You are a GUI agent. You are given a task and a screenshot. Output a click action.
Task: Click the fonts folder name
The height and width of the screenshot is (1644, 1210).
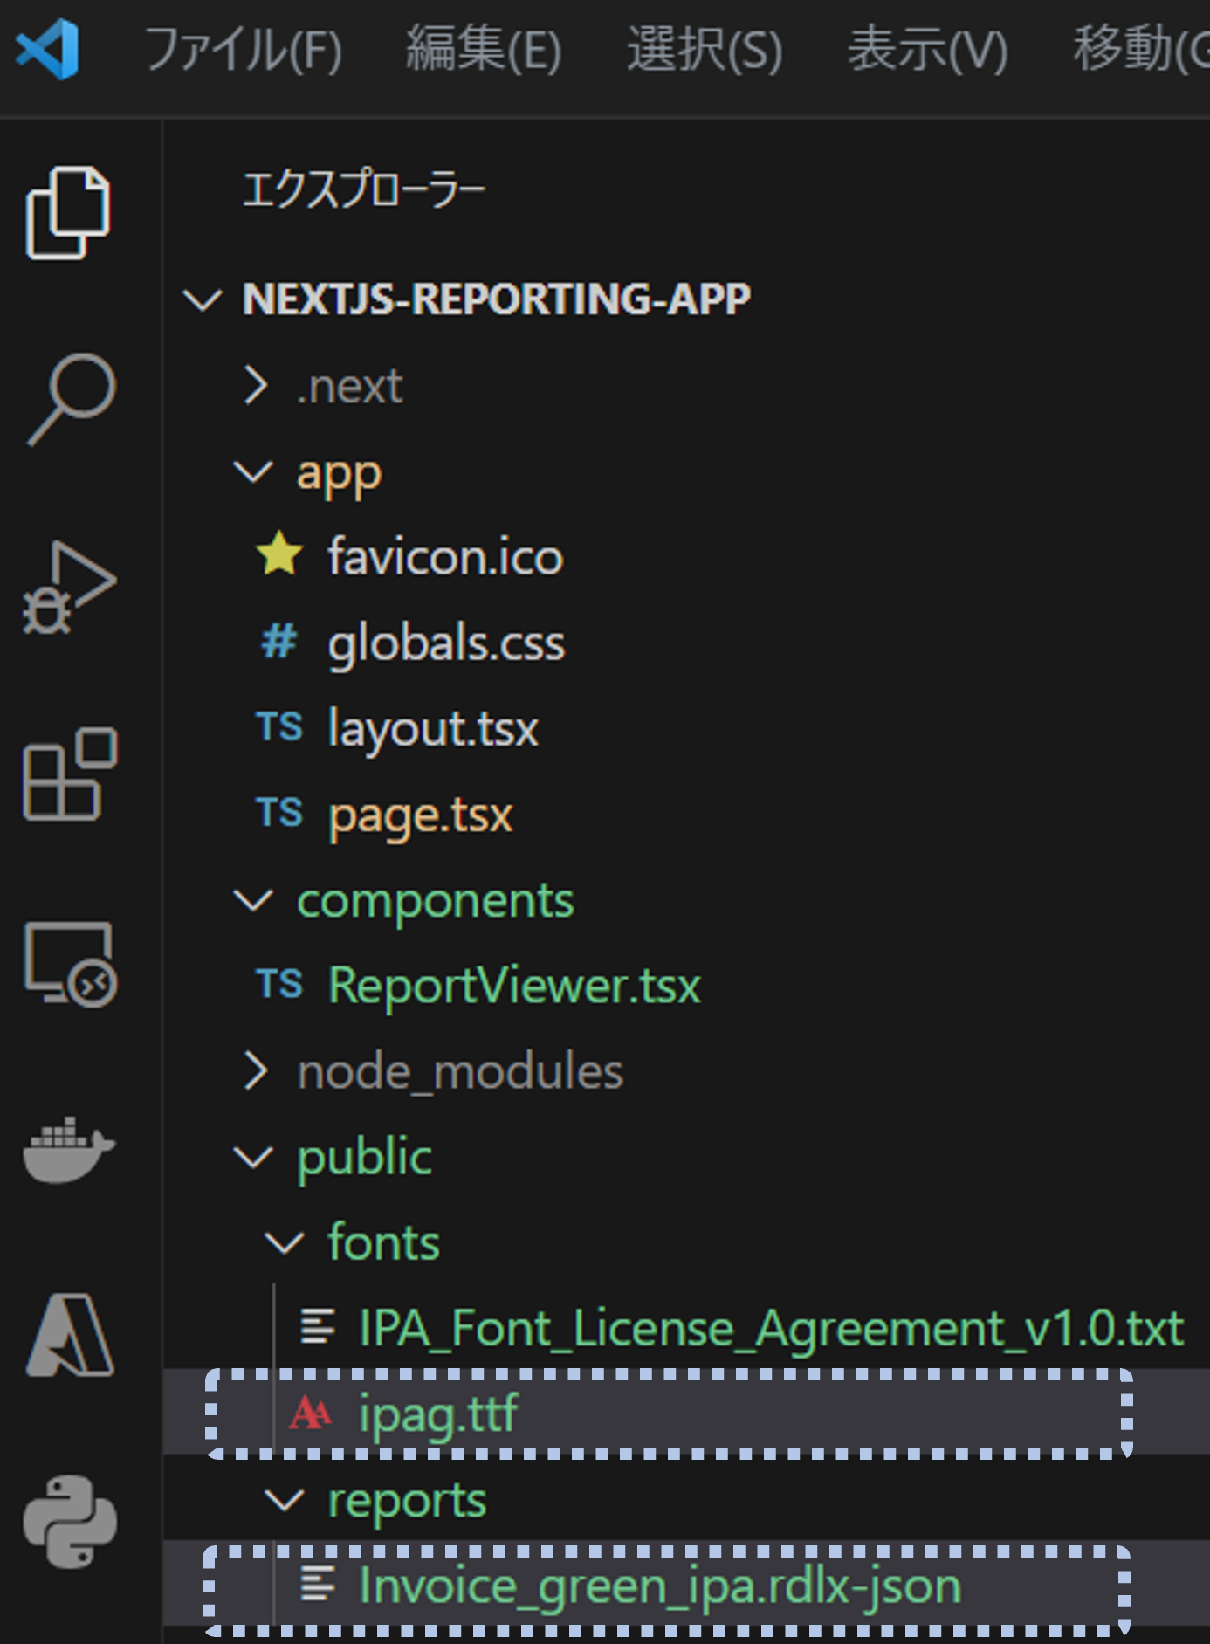click(x=384, y=1243)
